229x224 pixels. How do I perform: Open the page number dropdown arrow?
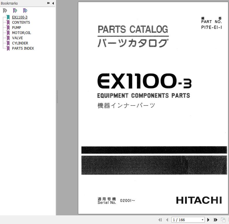point(202,220)
